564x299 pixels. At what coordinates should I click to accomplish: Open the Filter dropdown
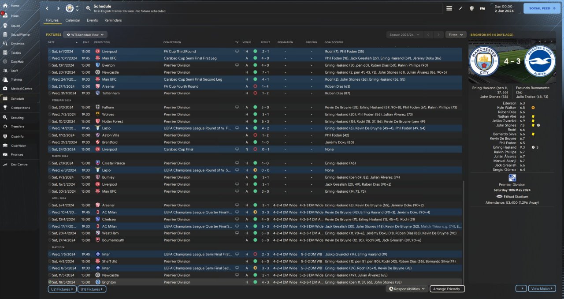tap(456, 34)
